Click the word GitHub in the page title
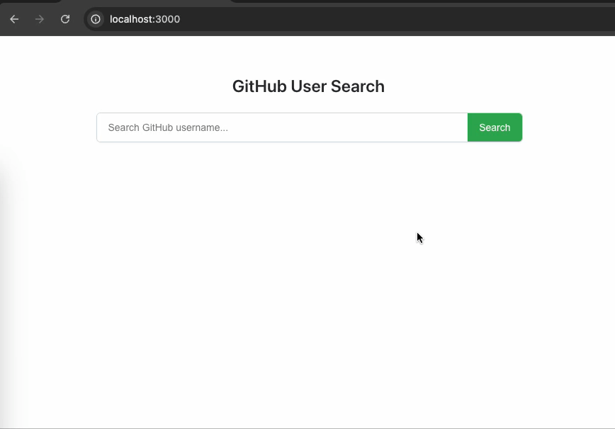Screen dimensions: 615x429 pos(259,86)
